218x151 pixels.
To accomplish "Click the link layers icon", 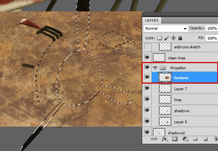I will coord(154,139).
